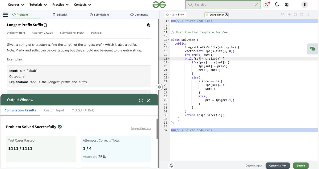This screenshot has width=319, height=169.
Task: Collapse the if(pre == 0) fold at line 24
Action: (x=169, y=81)
